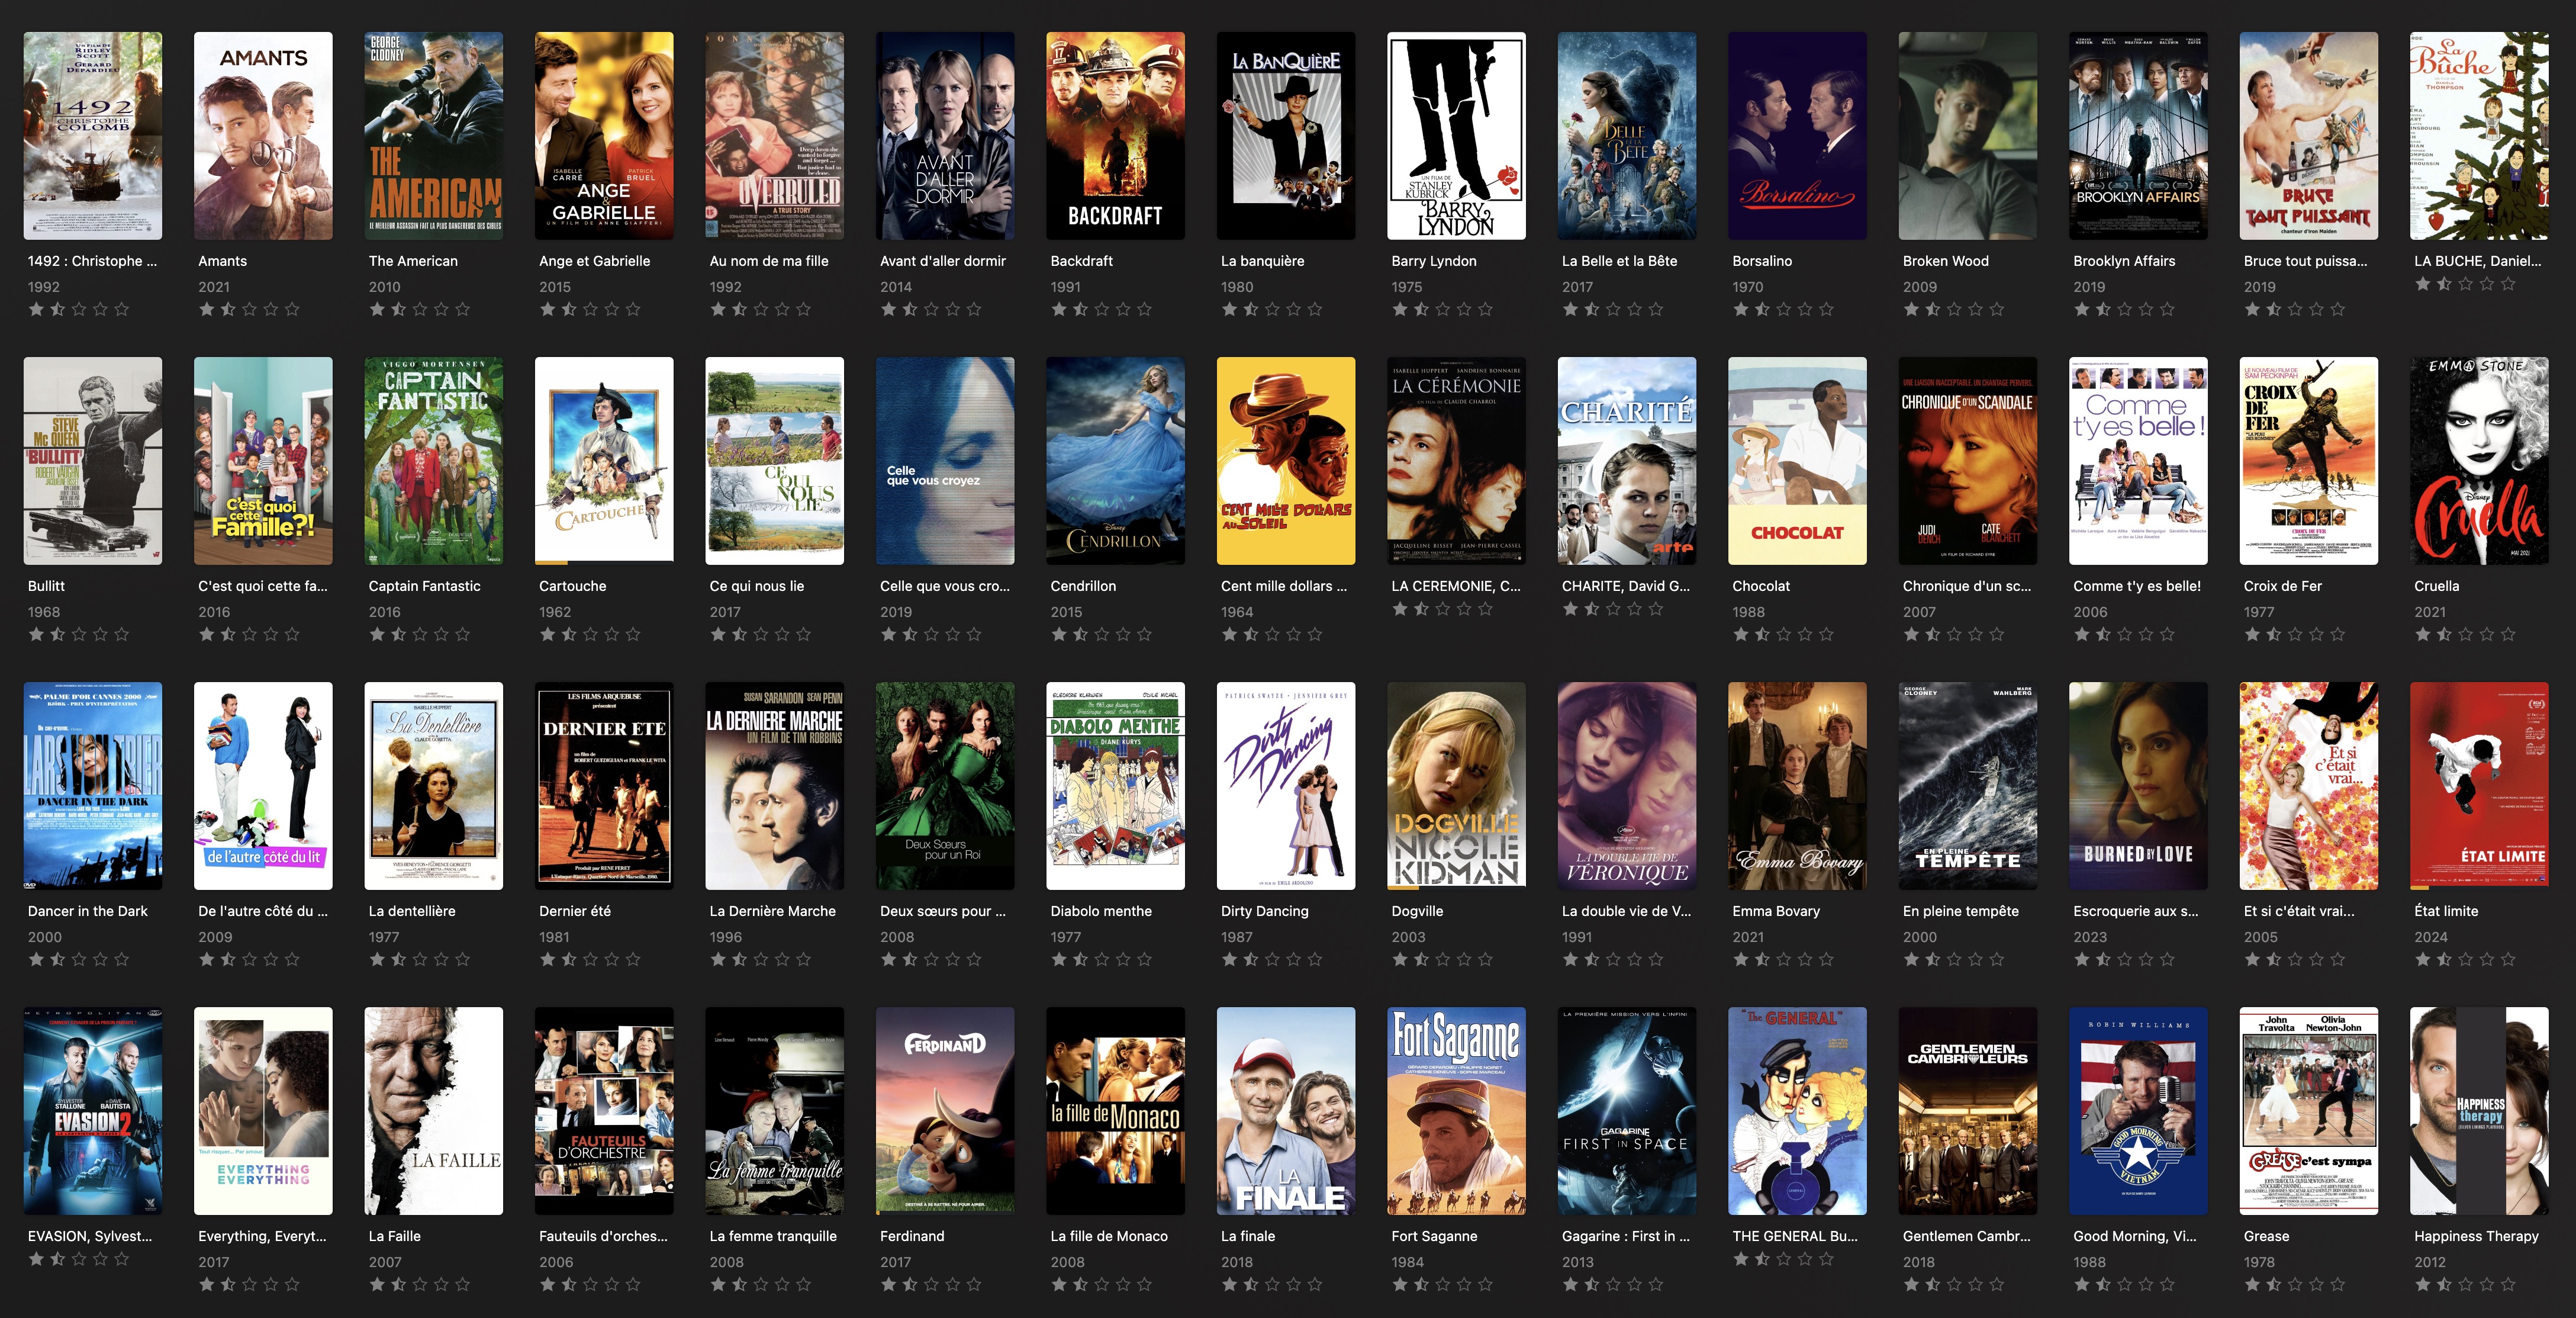This screenshot has width=2576, height=1318.
Task: Open the Fort Saganne poster
Action: click(1456, 1111)
